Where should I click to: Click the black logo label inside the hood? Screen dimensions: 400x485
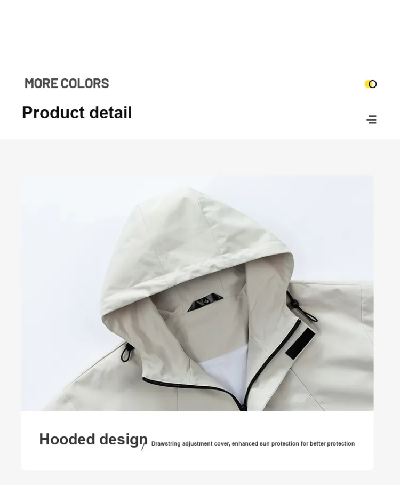point(205,301)
